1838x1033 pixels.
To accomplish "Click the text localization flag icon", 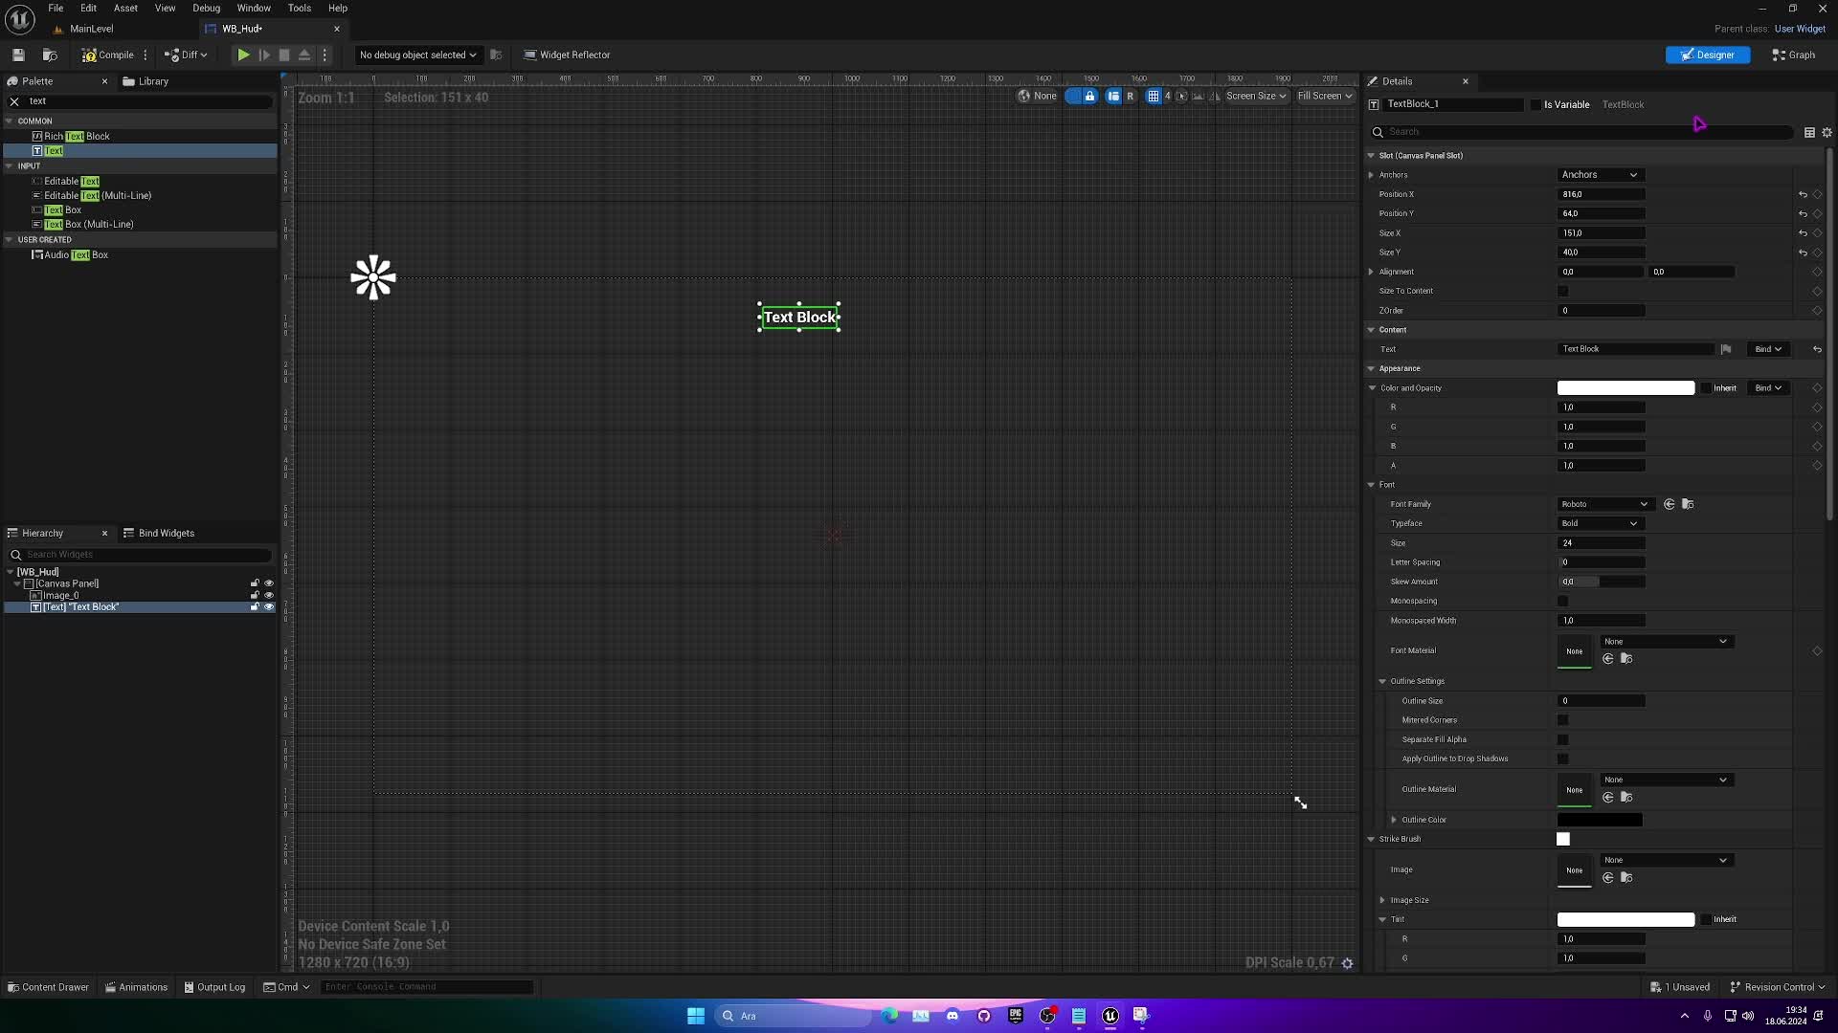I will pos(1726,349).
